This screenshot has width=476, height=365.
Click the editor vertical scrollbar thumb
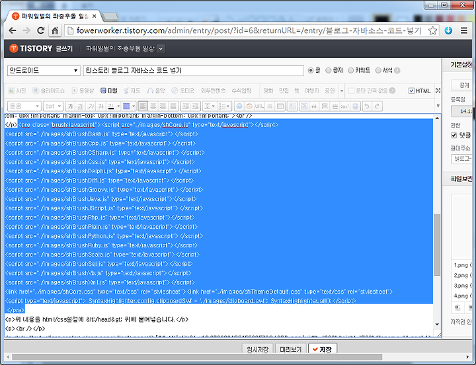[x=437, y=245]
